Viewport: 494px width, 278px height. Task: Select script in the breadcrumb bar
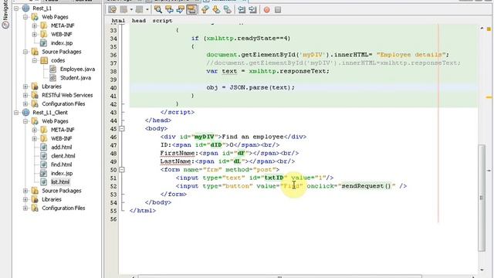pos(162,21)
